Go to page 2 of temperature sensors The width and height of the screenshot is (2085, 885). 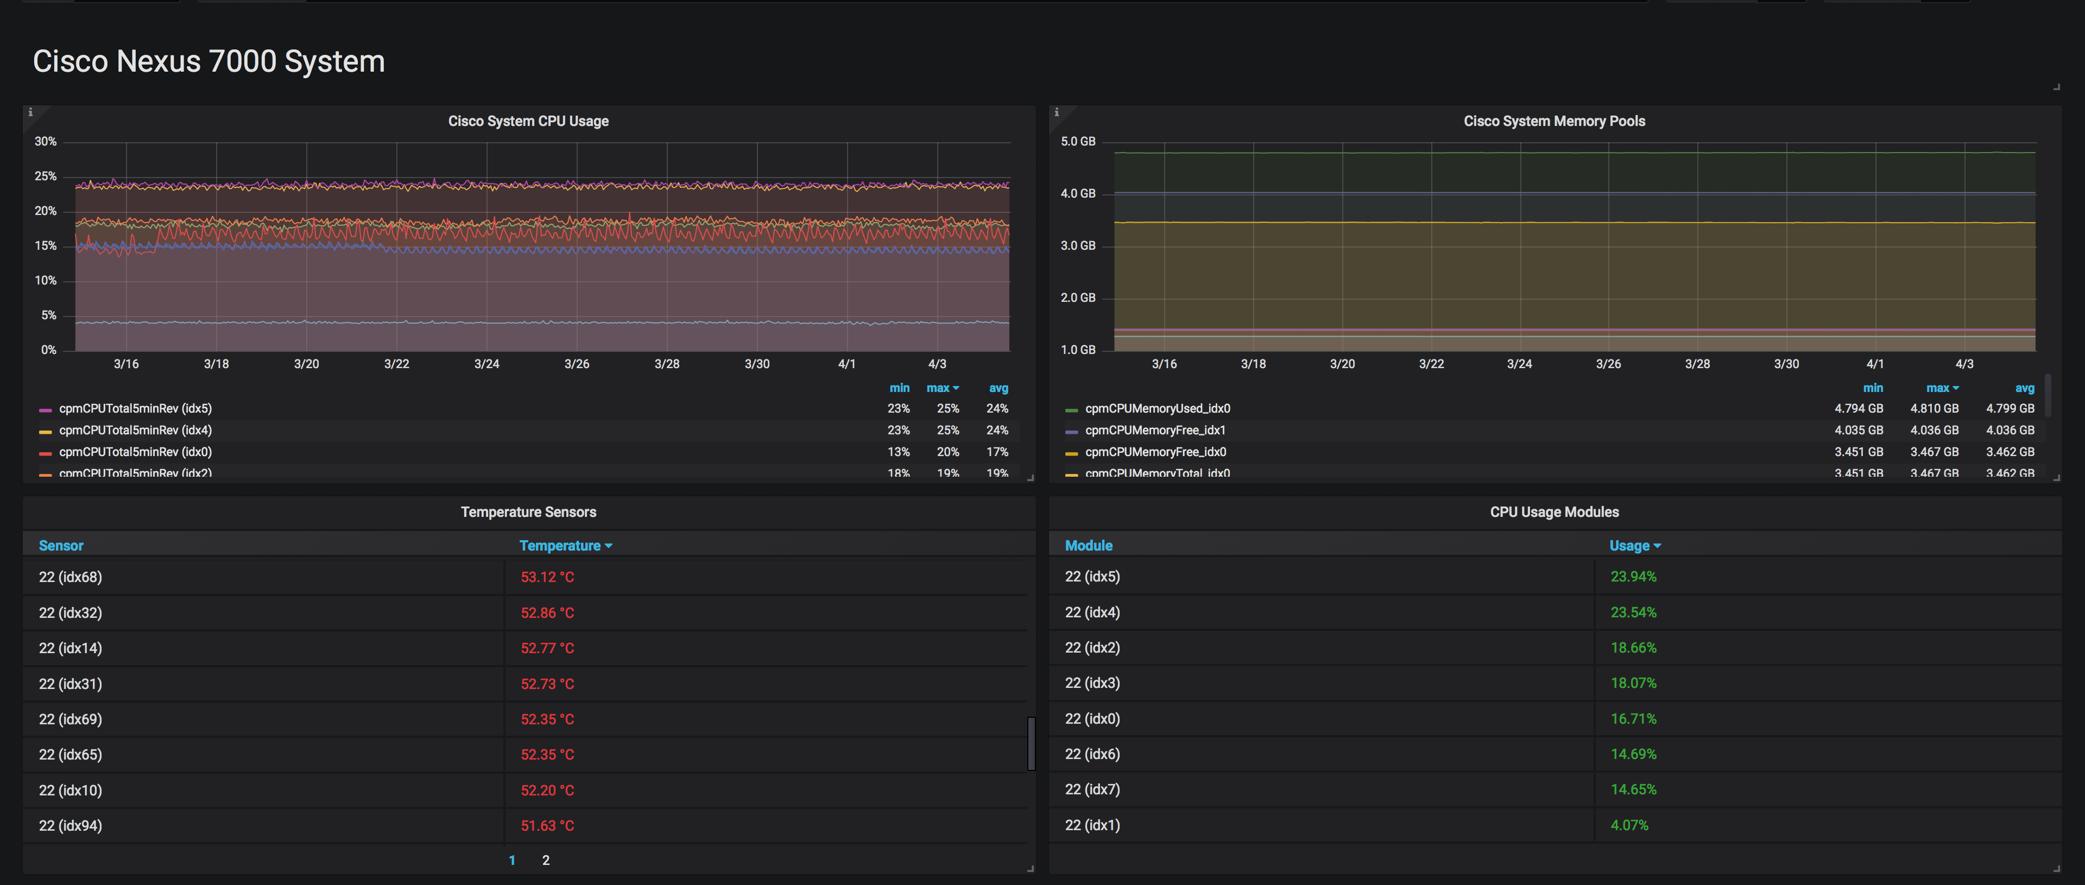(546, 860)
